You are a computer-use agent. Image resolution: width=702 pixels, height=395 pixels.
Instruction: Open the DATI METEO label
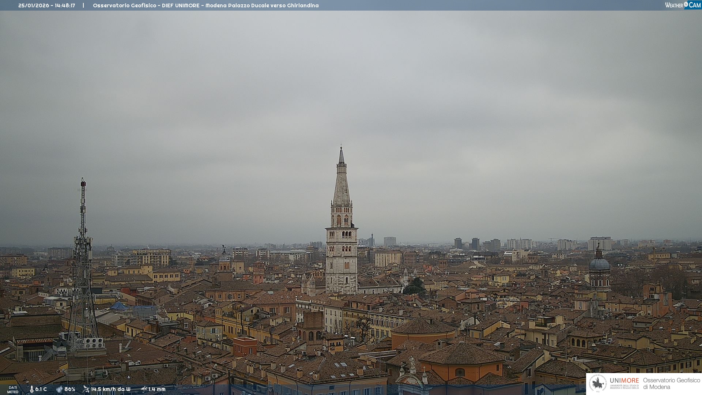pos(13,390)
